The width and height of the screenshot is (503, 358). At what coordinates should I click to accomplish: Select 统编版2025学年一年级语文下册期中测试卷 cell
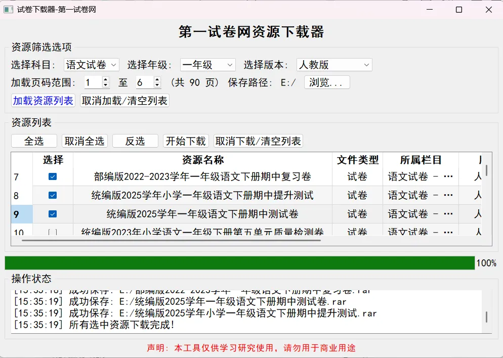pyautogui.click(x=203, y=214)
